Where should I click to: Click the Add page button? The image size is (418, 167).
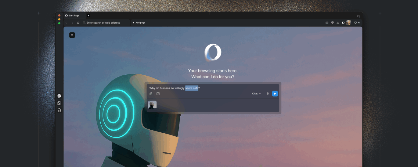(x=139, y=23)
